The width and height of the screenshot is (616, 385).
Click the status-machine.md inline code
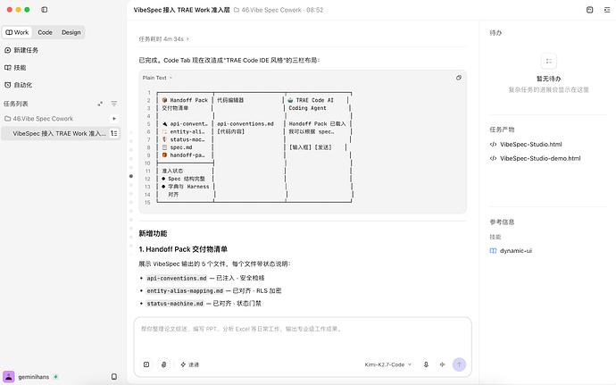coord(175,303)
